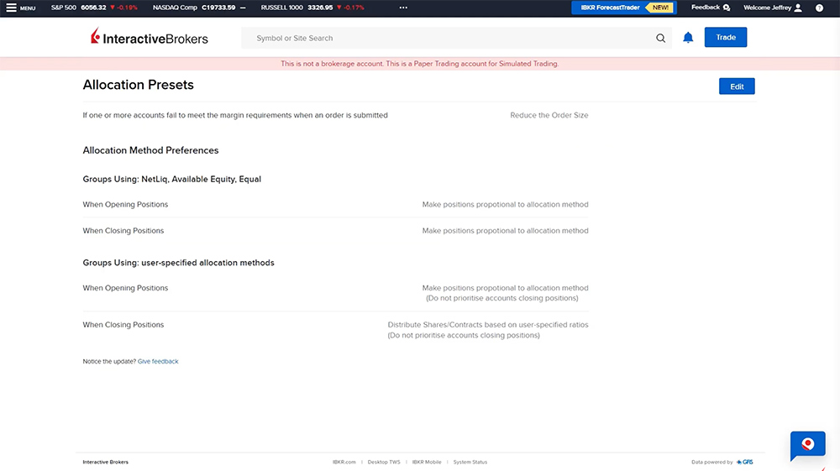The height and width of the screenshot is (471, 840).
Task: Click 'Groups Using: NetLiq, Available Equity, Equal'
Action: [172, 180]
